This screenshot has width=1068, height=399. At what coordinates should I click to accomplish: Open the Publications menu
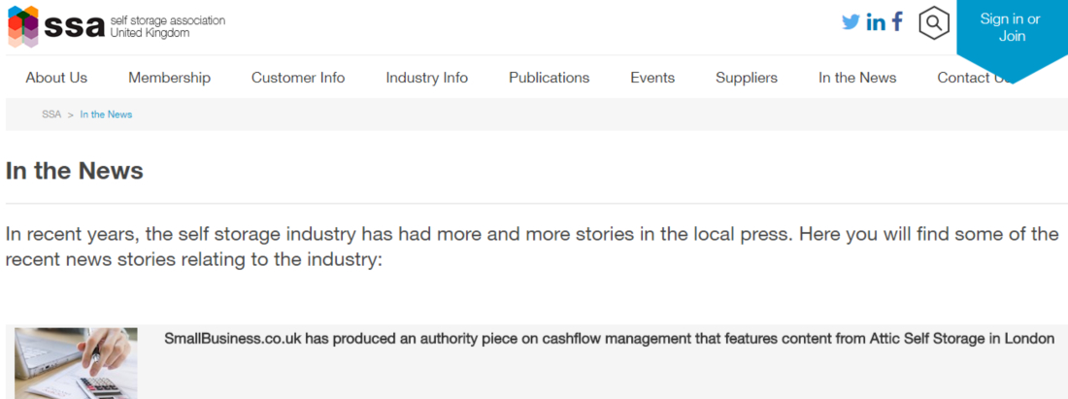(x=549, y=78)
